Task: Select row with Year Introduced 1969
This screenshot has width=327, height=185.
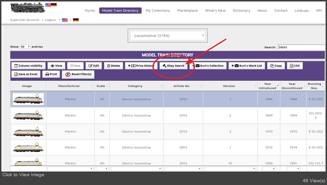Action: pos(167,116)
